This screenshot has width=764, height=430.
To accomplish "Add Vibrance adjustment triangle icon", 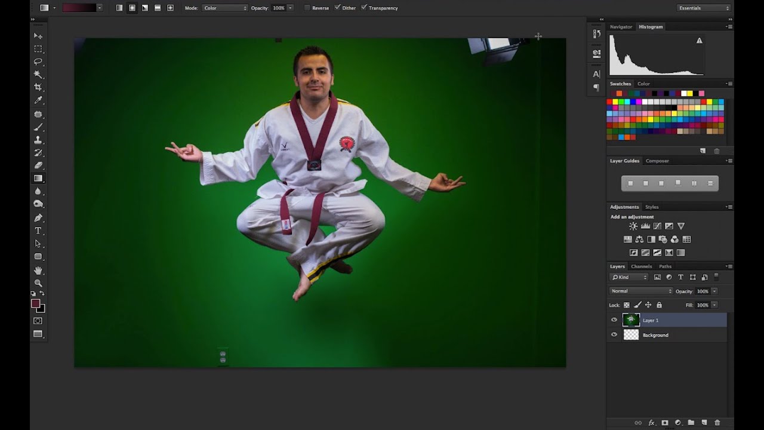I will [681, 226].
